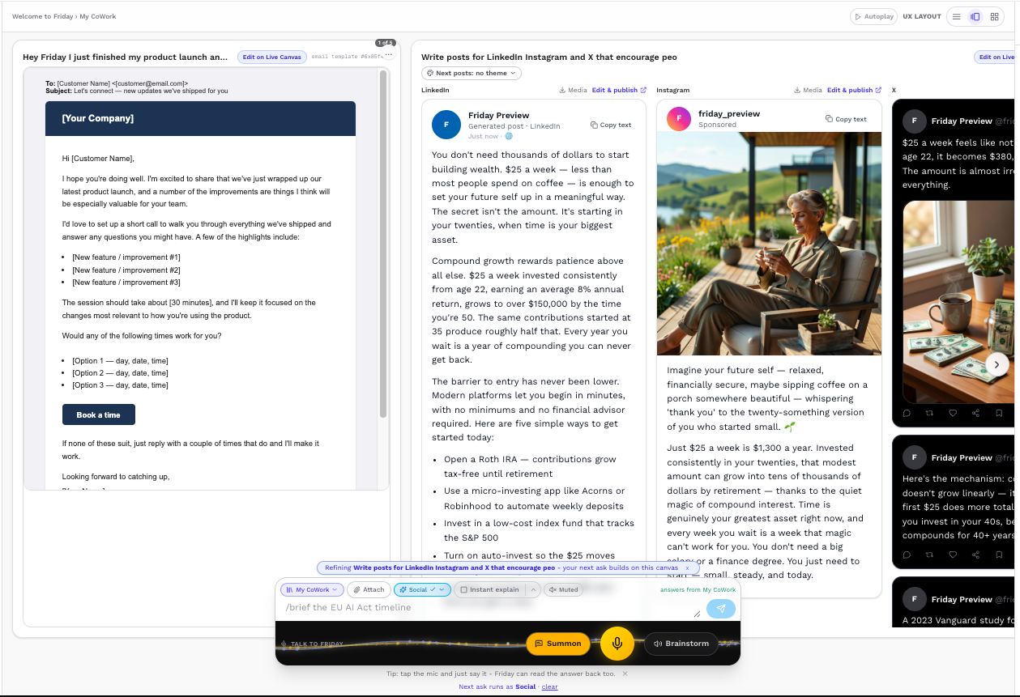
Task: Click the clear link for Social mode
Action: pos(550,686)
